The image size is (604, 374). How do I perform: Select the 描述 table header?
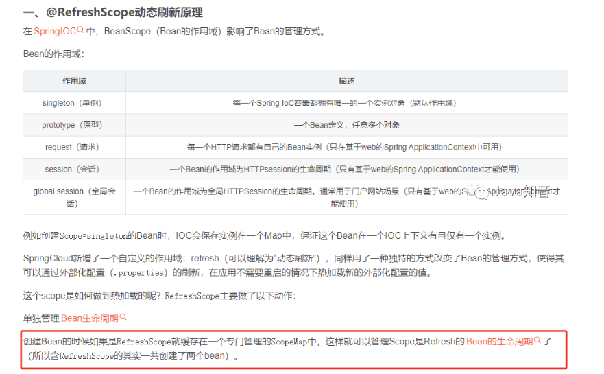point(347,81)
